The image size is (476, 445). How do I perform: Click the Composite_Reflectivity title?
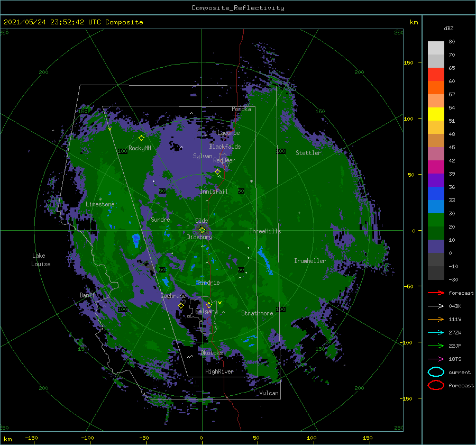pos(237,8)
